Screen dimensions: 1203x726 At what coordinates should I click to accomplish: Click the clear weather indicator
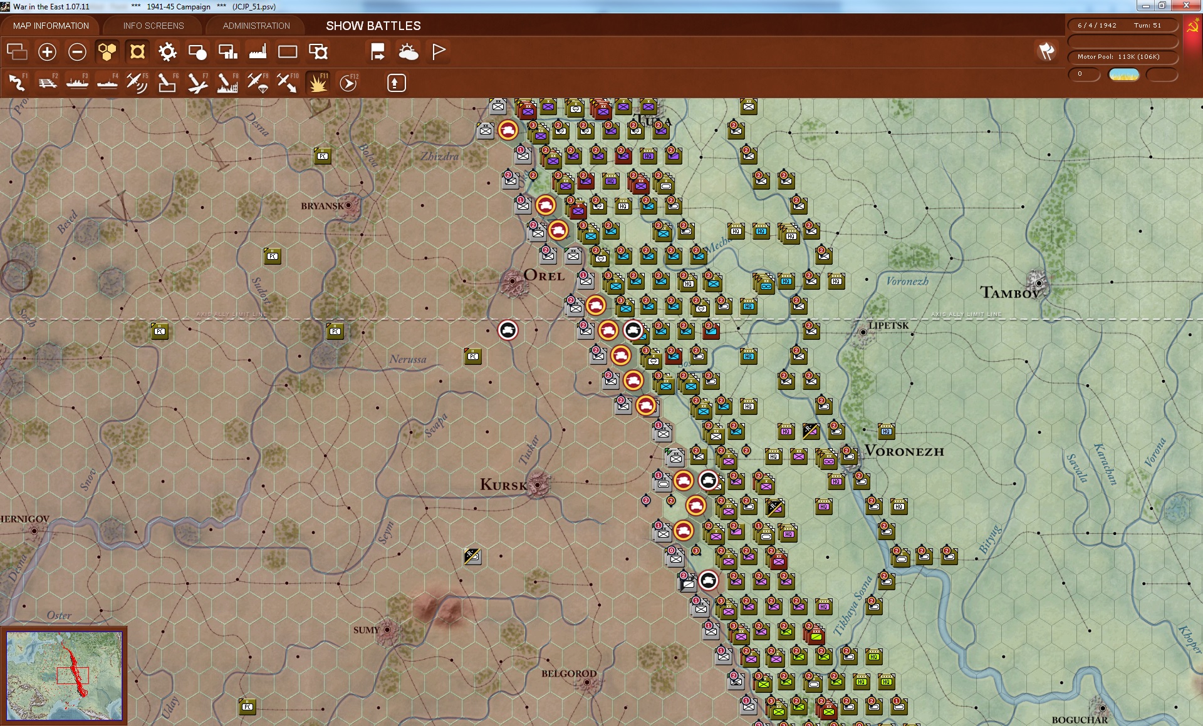pos(1124,74)
